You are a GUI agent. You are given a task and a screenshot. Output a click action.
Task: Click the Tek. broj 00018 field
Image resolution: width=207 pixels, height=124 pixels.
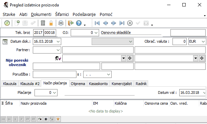[x=50, y=33]
